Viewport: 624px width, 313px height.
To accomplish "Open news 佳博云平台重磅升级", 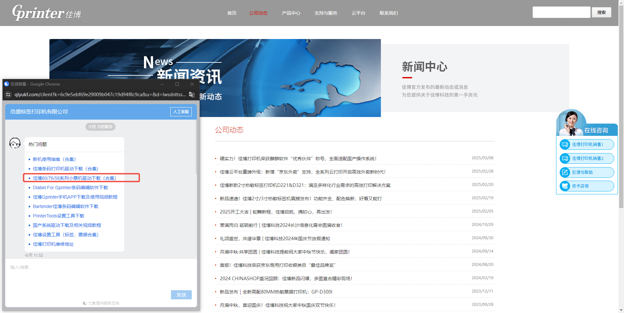I will (303, 172).
